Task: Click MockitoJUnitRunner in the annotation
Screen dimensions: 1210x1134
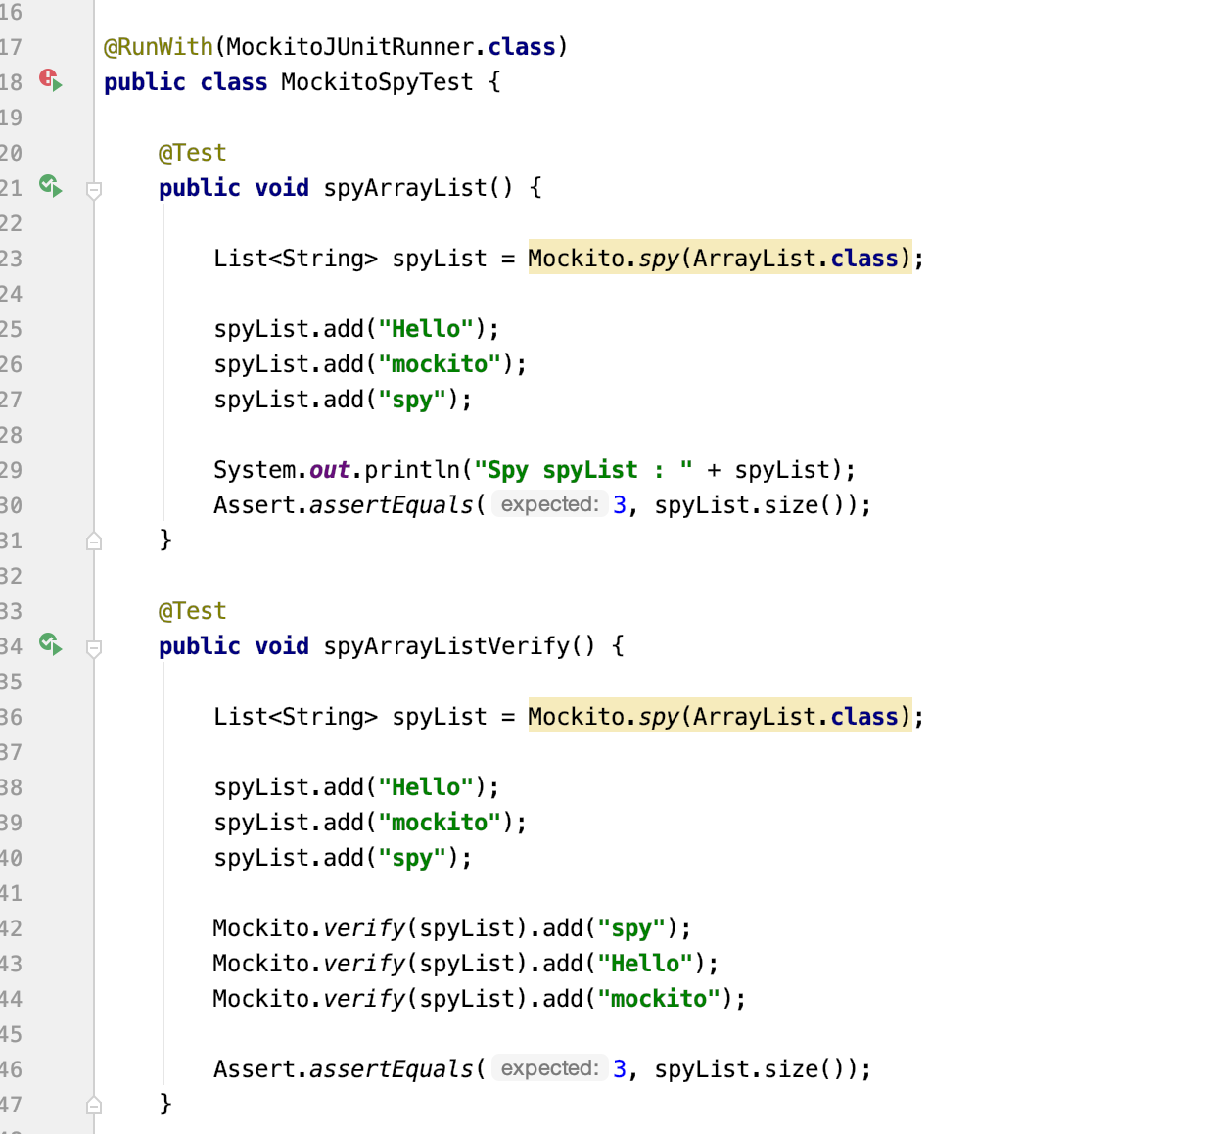Action: (x=350, y=47)
